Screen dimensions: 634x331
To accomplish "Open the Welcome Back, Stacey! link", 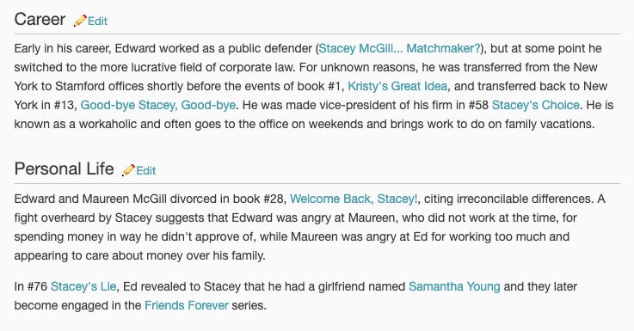I will pyautogui.click(x=354, y=199).
